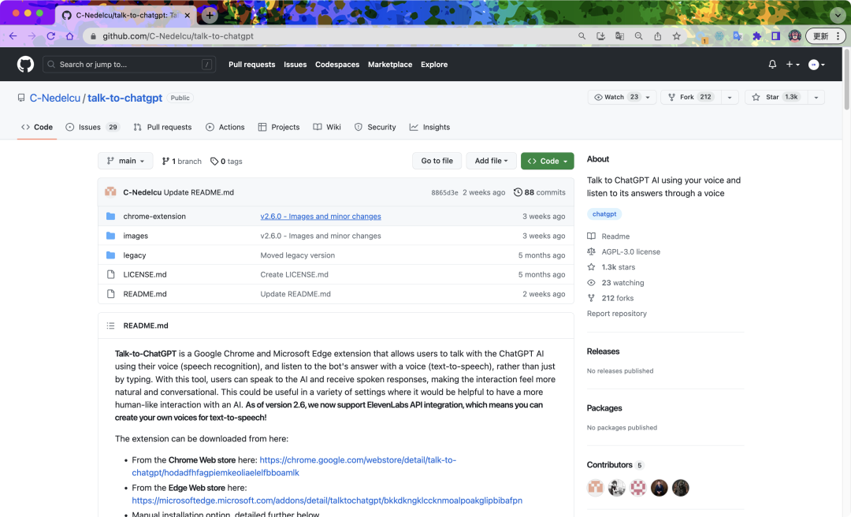Click the chrome-extension folder icon
The width and height of the screenshot is (851, 517).
111,216
